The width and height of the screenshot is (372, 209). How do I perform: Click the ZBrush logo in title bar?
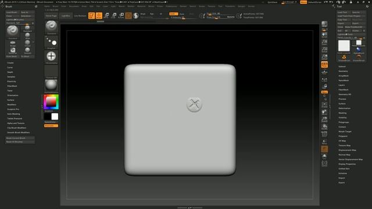click(2, 2)
